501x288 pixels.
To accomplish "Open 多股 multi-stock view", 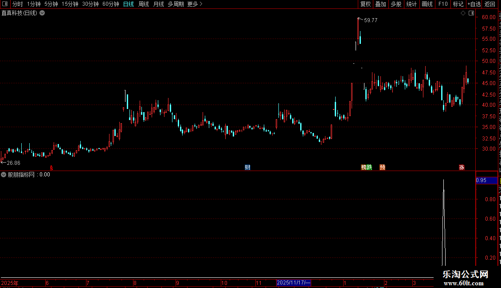I will pyautogui.click(x=396, y=4).
